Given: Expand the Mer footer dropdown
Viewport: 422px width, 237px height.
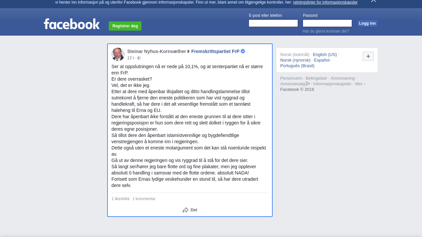Looking at the screenshot, I should pos(360,84).
